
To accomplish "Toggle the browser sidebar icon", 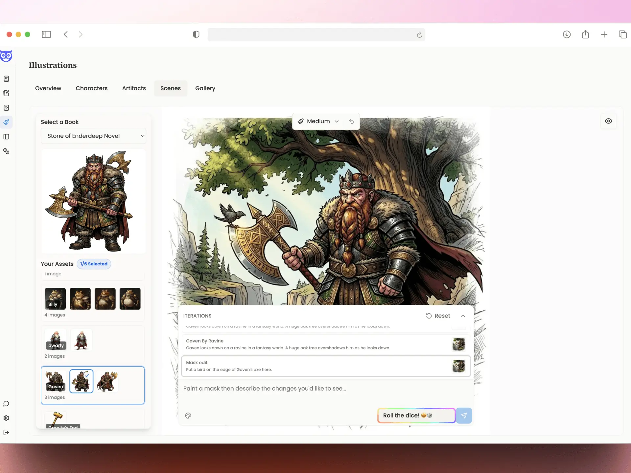I will point(46,34).
